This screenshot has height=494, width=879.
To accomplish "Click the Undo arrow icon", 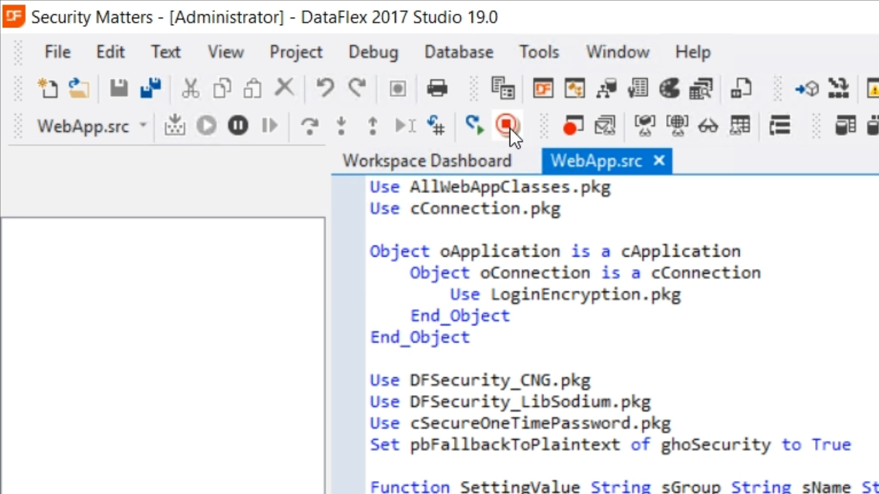I will point(325,89).
